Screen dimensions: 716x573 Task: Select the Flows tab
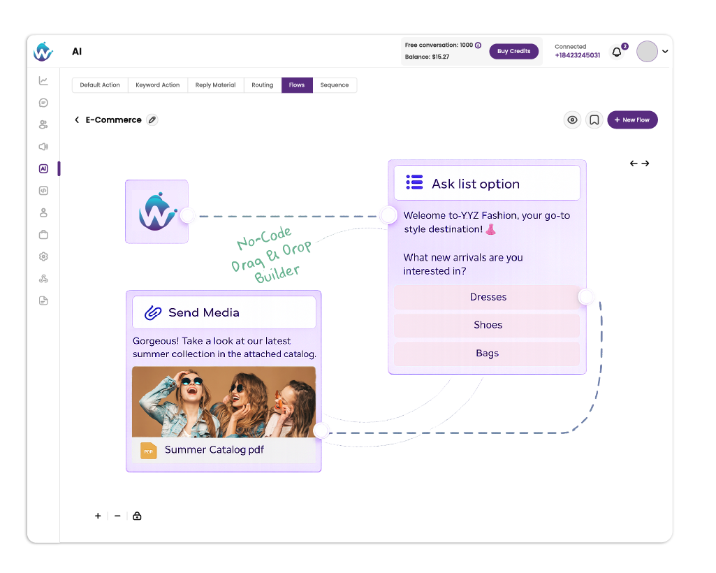(x=297, y=85)
